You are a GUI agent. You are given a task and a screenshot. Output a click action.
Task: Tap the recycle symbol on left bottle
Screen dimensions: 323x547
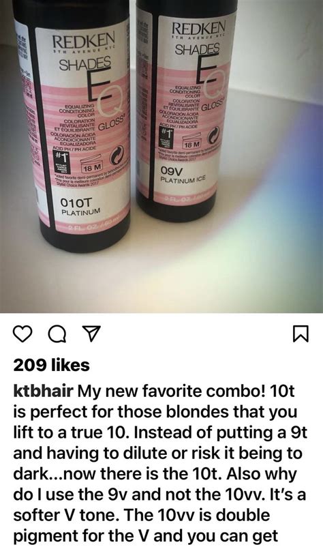click(x=117, y=156)
